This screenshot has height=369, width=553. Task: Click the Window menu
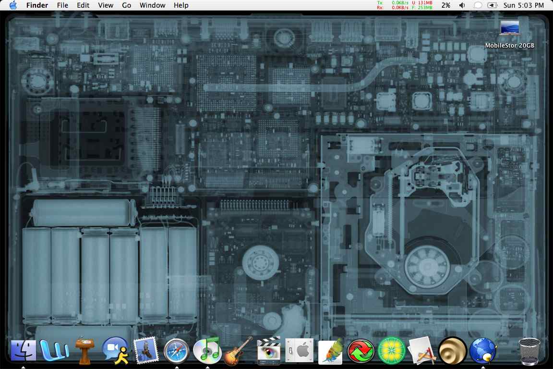(152, 5)
